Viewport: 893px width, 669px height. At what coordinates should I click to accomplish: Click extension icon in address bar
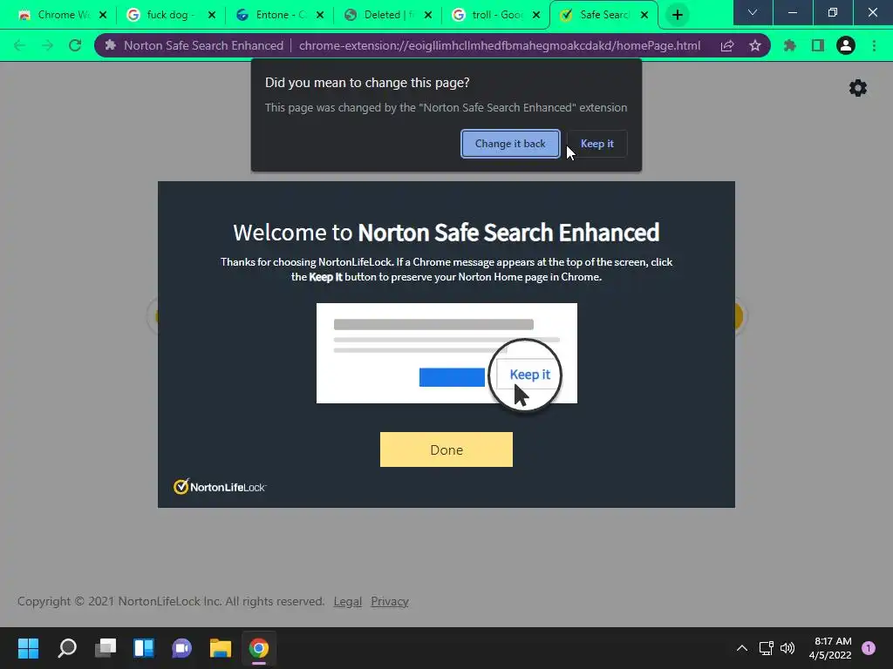point(111,45)
